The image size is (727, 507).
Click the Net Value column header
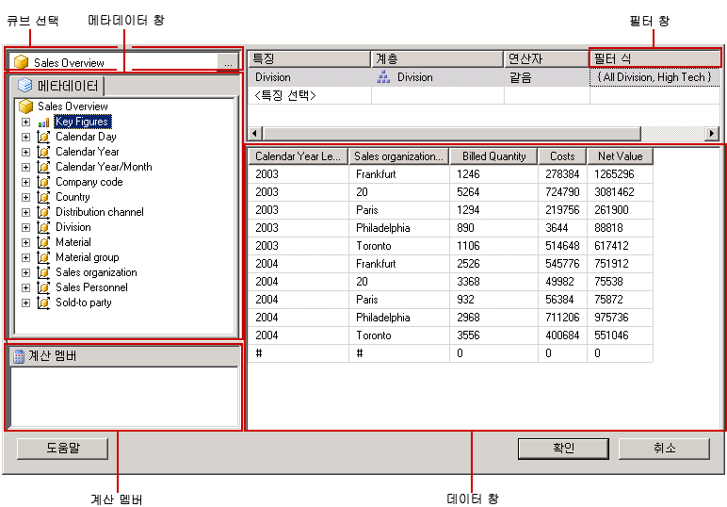620,156
